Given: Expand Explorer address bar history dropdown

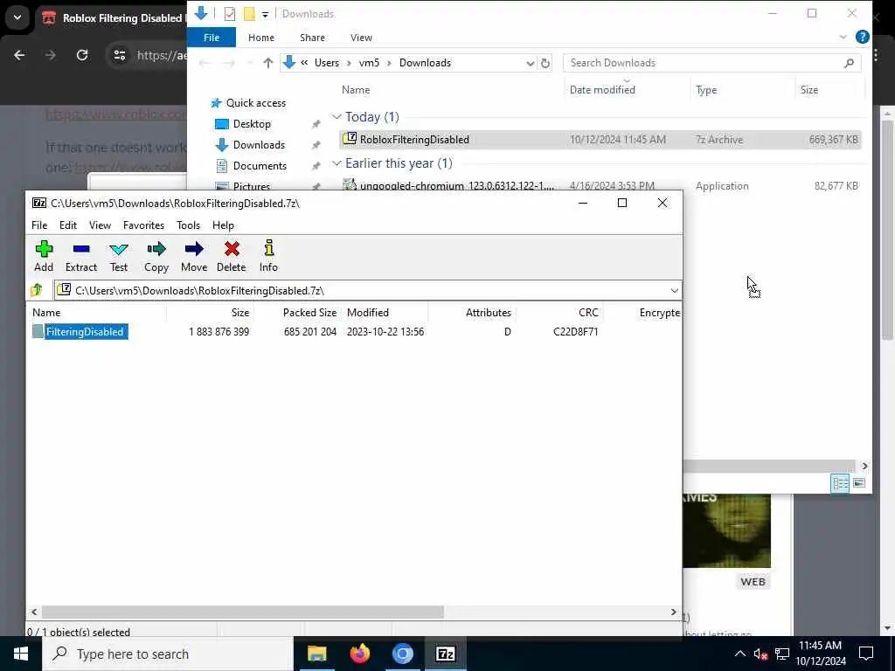Looking at the screenshot, I should tap(530, 63).
